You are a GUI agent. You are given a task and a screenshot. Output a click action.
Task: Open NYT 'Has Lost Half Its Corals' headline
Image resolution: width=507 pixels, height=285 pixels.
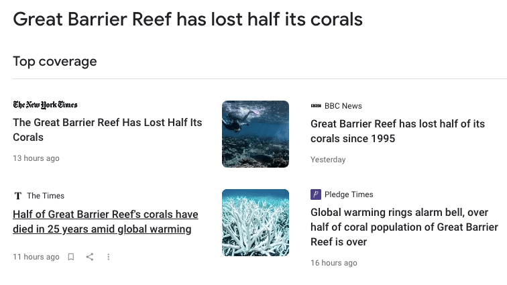pos(107,130)
